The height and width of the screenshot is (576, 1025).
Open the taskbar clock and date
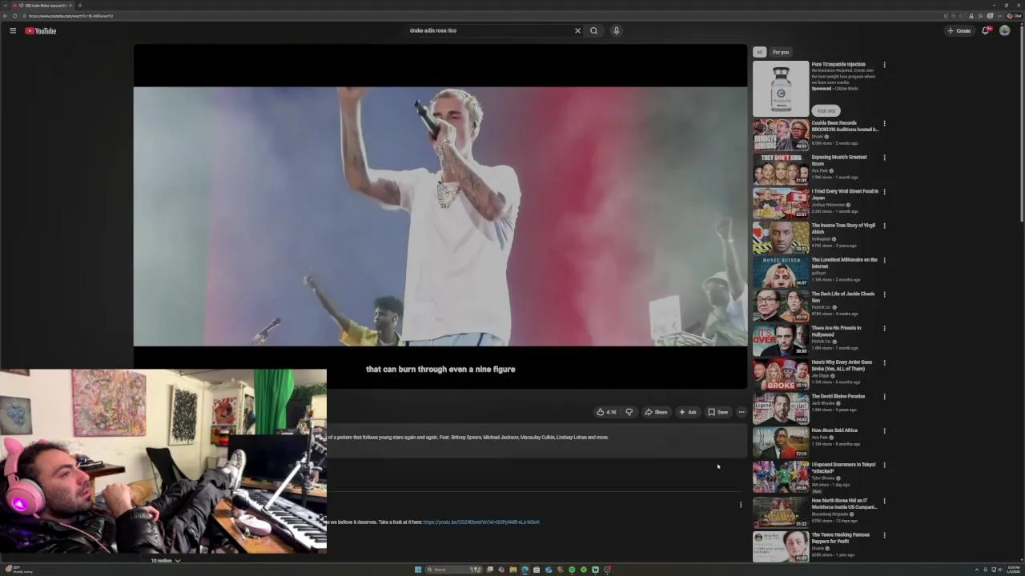(1014, 570)
